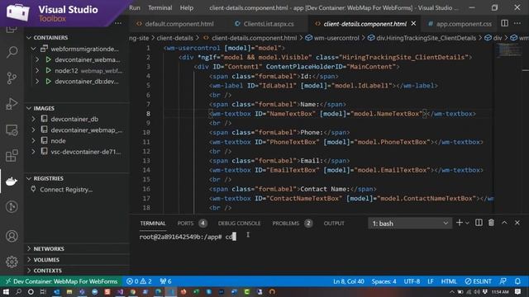Click LF end of line setting
The width and height of the screenshot is (529, 297).
(x=431, y=281)
